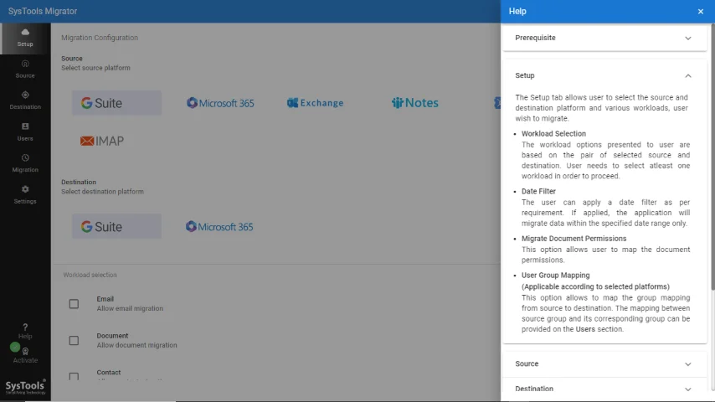This screenshot has height=402, width=715.
Task: Select Microsoft 365 as destination platform
Action: pos(219,227)
